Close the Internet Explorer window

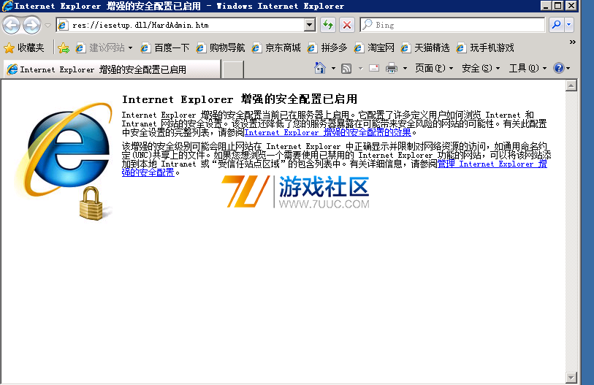tap(571, 6)
